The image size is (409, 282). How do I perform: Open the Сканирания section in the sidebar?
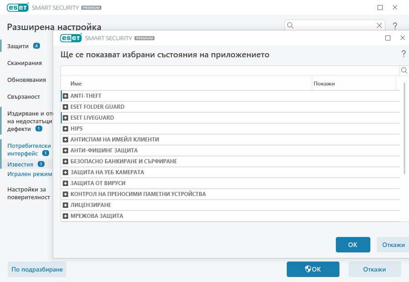[24, 63]
